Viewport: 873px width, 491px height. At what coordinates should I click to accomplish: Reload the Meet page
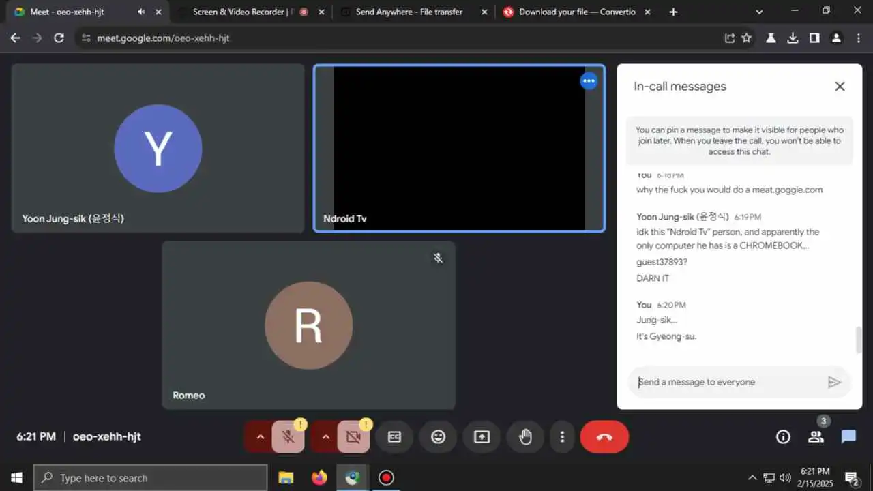pos(59,38)
